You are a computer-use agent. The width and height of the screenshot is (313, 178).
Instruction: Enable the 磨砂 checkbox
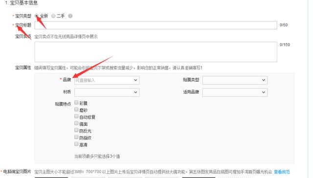pyautogui.click(x=76, y=110)
